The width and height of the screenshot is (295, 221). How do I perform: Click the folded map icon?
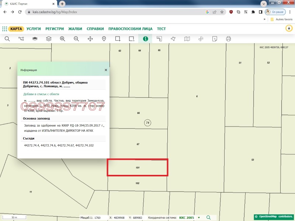pyautogui.click(x=187, y=39)
